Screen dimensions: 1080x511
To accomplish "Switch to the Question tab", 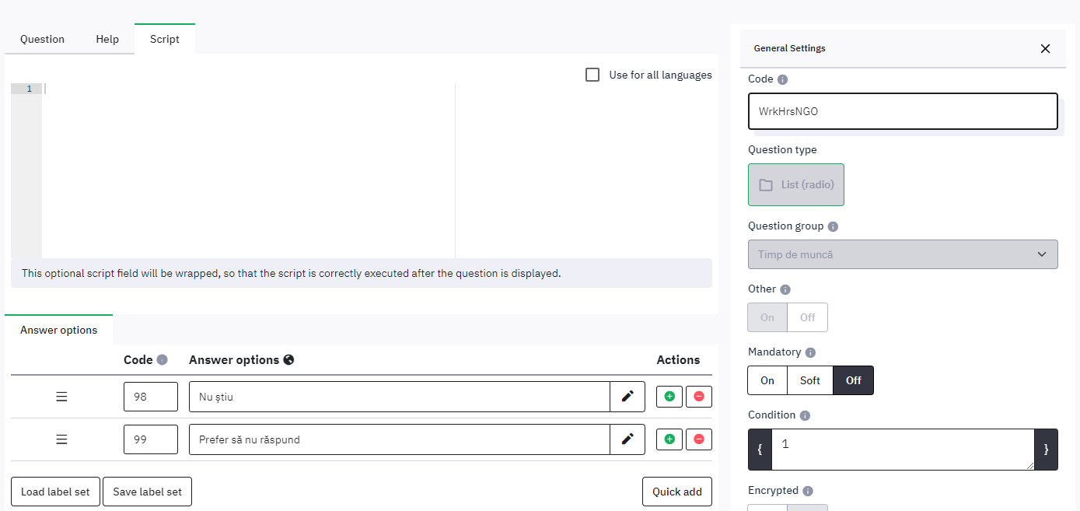I will (42, 39).
